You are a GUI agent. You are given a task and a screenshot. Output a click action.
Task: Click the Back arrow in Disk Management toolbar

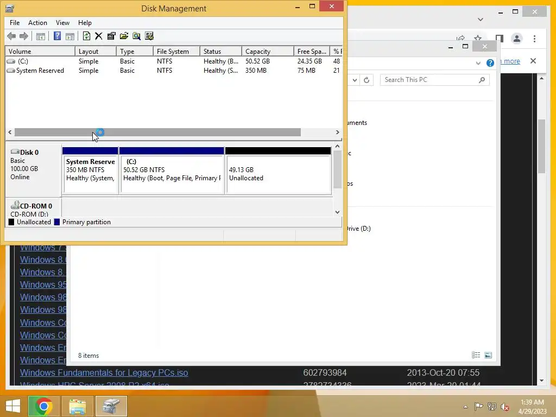pos(11,36)
